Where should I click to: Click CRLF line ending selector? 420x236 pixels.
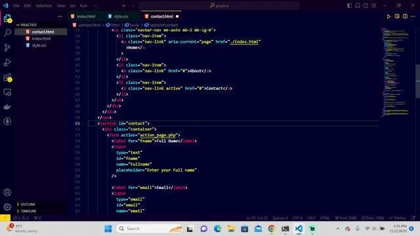tap(311, 218)
